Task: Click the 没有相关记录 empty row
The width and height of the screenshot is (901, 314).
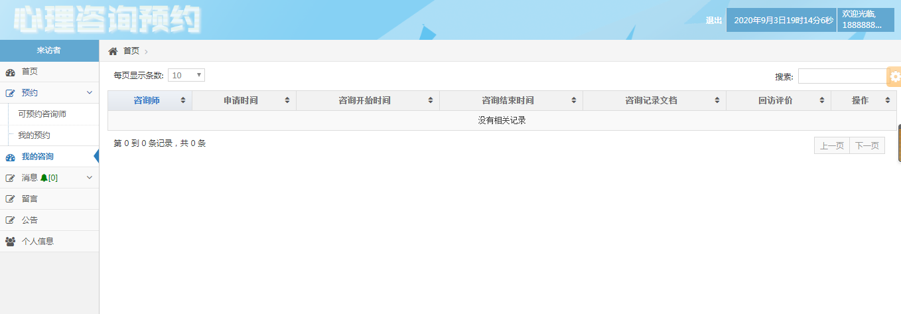Action: [502, 120]
